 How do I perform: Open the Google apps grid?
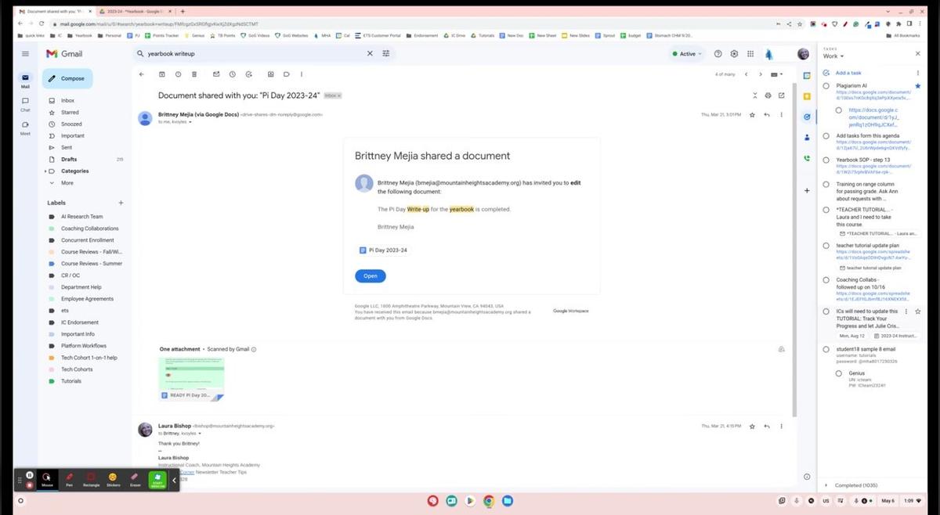(750, 54)
